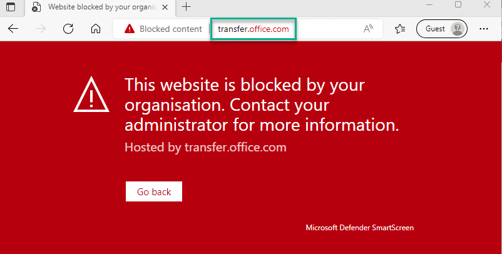The width and height of the screenshot is (502, 254).
Task: Click the browser Back arrow
Action: [x=13, y=29]
